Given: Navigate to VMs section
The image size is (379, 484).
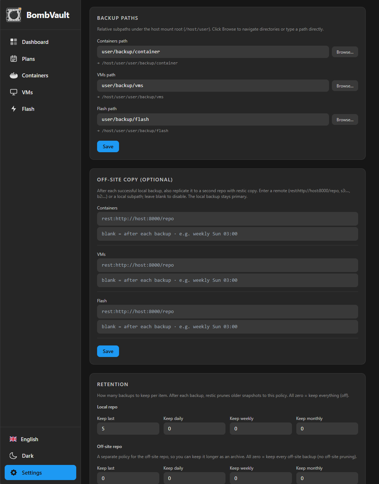Looking at the screenshot, I should (x=40, y=92).
